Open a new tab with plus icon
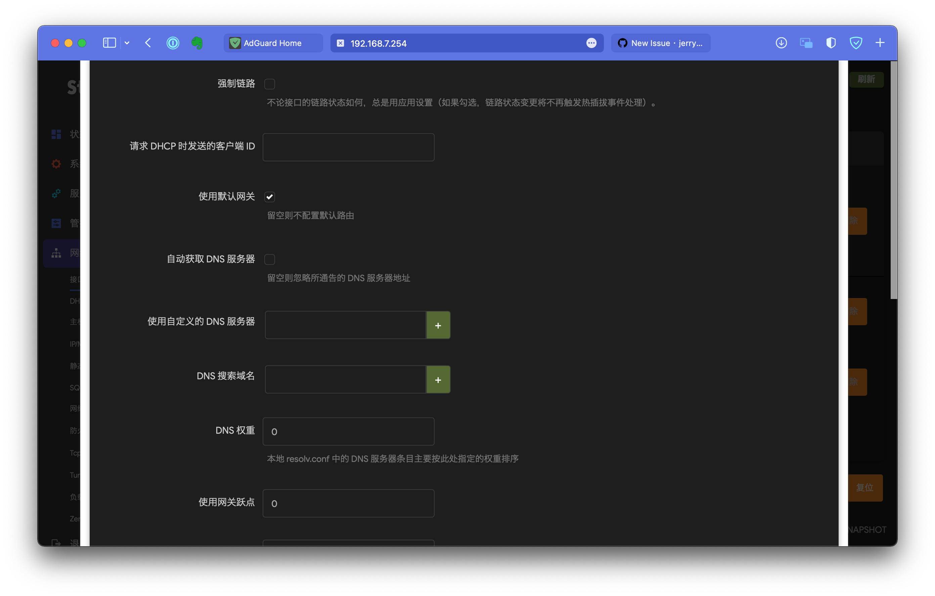935x596 pixels. 880,43
